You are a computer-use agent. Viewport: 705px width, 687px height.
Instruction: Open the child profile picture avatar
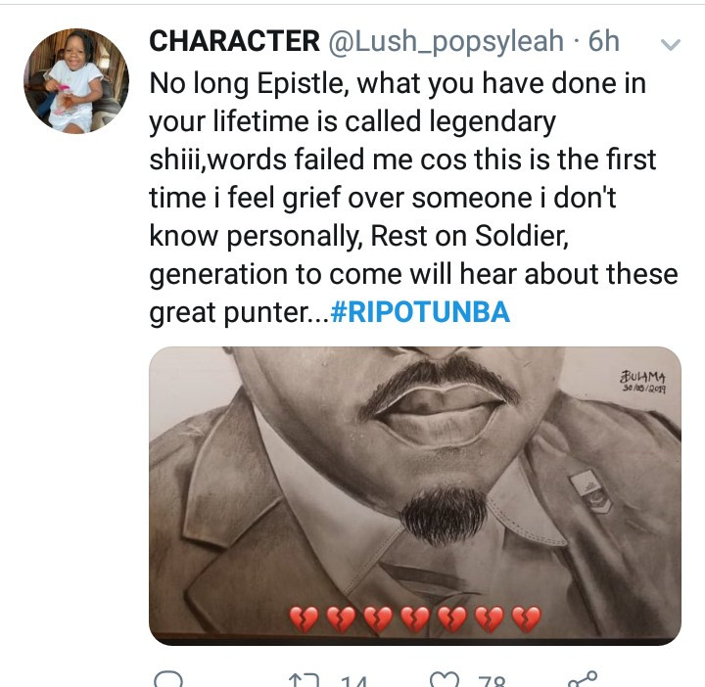pyautogui.click(x=76, y=81)
